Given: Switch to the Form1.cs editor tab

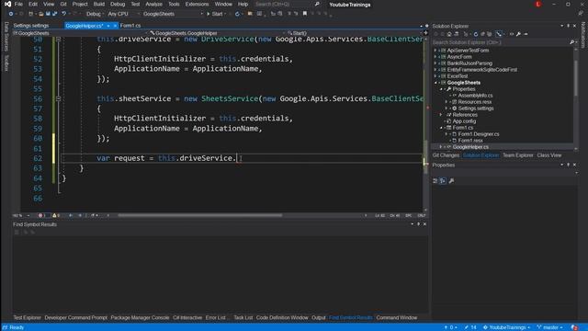Looking at the screenshot, I should pyautogui.click(x=130, y=26).
